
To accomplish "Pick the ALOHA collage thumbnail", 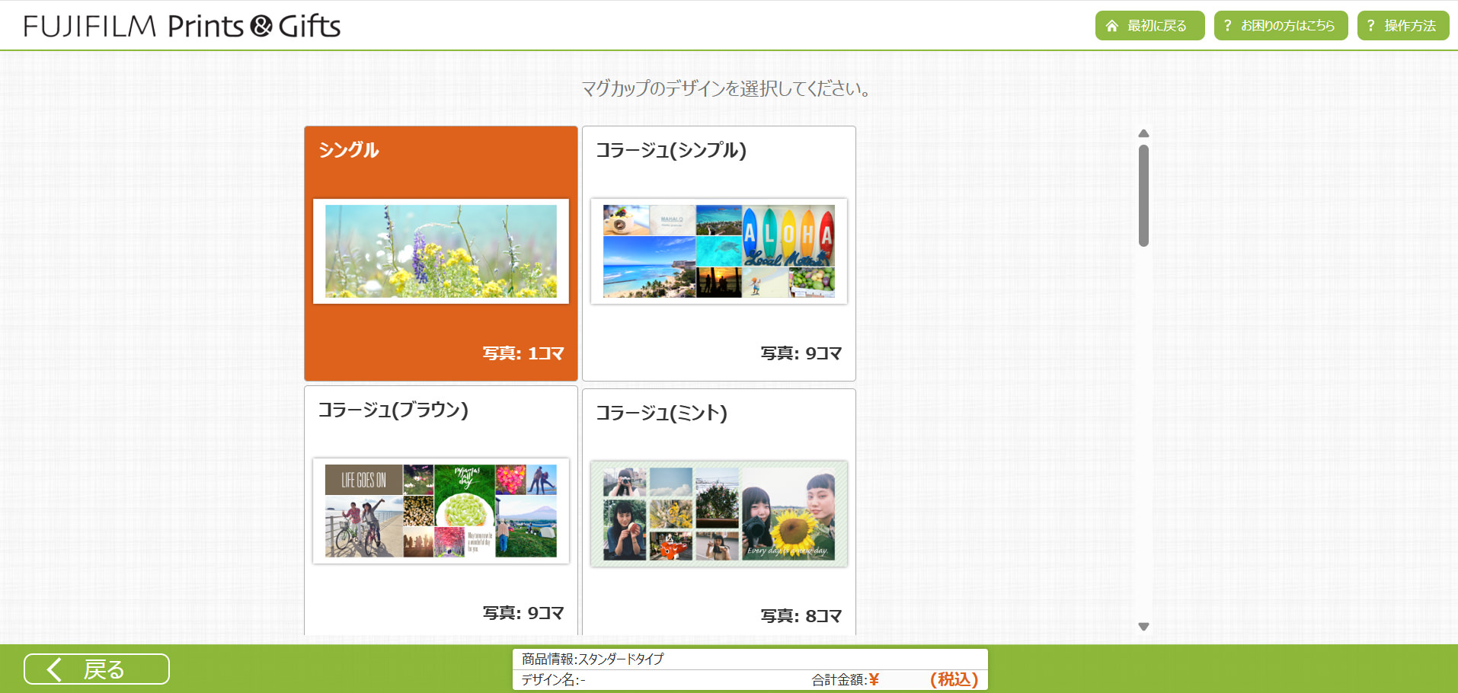I will tap(719, 251).
